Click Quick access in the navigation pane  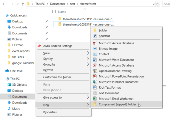[18, 15]
